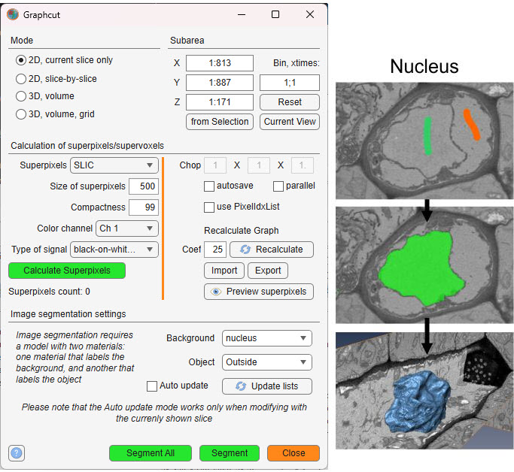Toggle Auto update checkbox
The width and height of the screenshot is (514, 472).
coord(152,386)
